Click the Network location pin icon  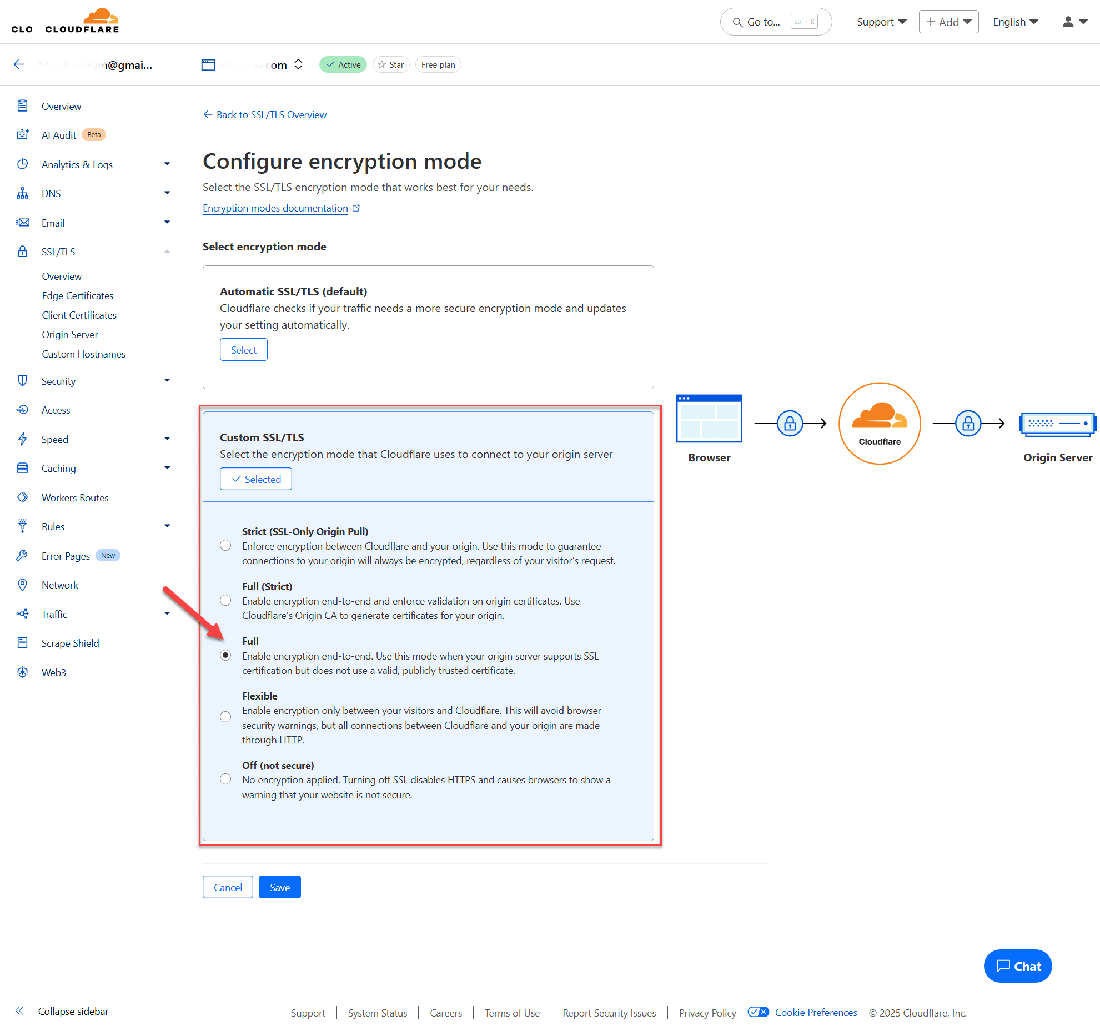pyautogui.click(x=22, y=585)
